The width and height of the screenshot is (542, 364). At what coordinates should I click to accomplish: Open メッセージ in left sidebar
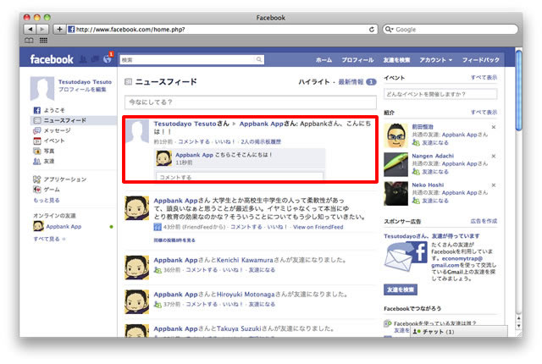click(x=52, y=130)
